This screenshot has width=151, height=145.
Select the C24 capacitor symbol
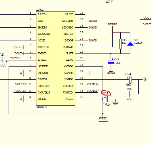[130, 79]
